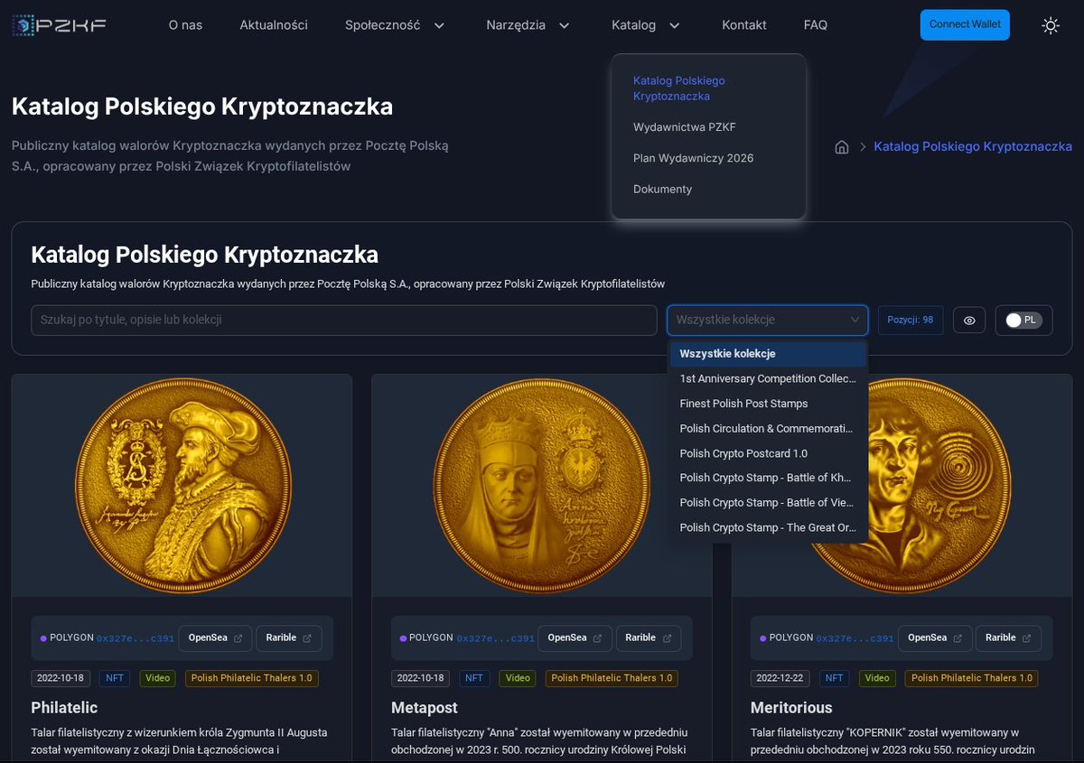Select Polish Crypto Stamp - The Great Or... option
Image resolution: width=1084 pixels, height=763 pixels.
point(768,527)
